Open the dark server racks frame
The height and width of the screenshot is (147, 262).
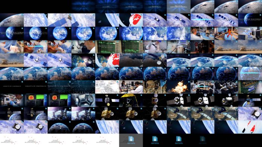pos(203,47)
